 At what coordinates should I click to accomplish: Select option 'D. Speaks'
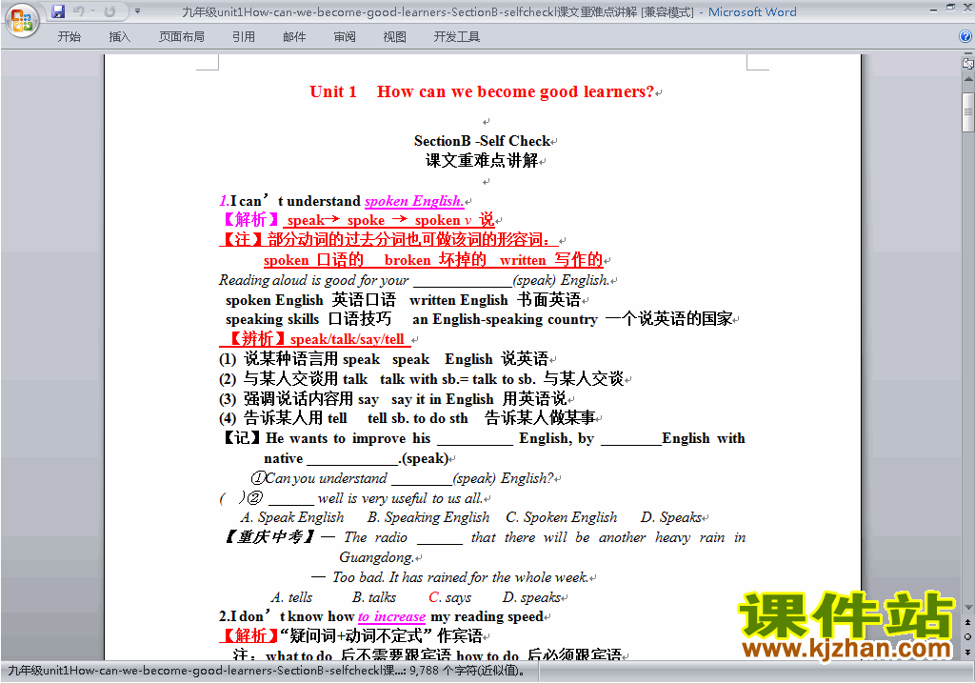coord(671,517)
